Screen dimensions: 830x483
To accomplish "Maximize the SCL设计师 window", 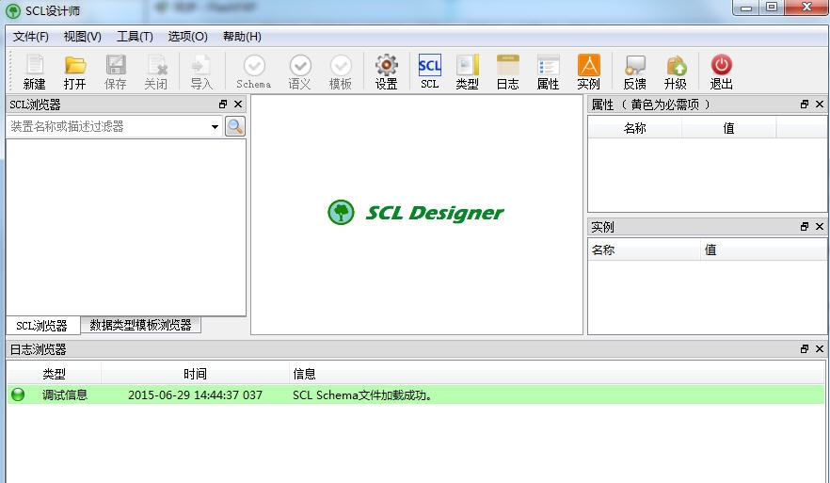I will pyautogui.click(x=772, y=8).
